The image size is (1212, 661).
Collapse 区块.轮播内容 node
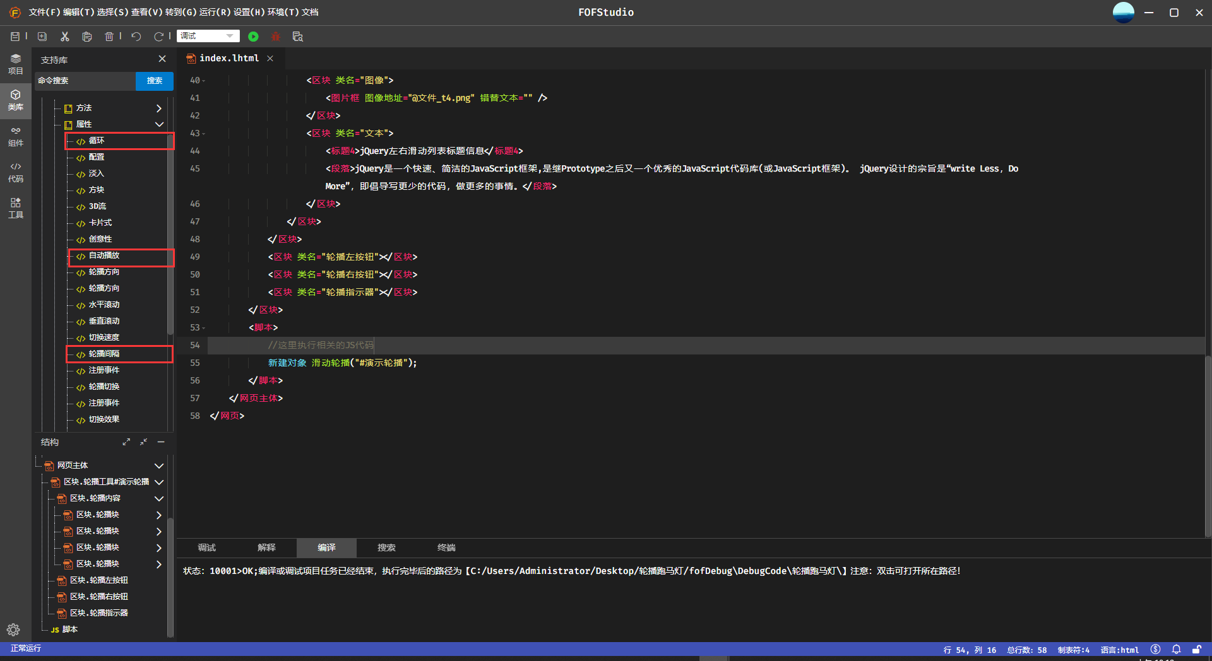pyautogui.click(x=159, y=498)
